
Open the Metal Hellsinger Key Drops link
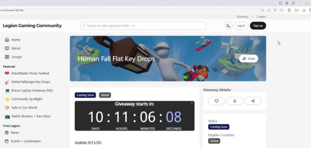point(31,82)
